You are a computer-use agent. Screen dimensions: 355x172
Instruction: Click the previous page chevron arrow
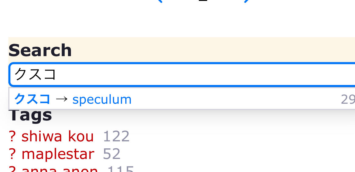pyautogui.click(x=160, y=1)
